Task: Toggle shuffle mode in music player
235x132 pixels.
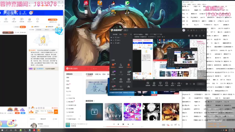Action: point(114,124)
